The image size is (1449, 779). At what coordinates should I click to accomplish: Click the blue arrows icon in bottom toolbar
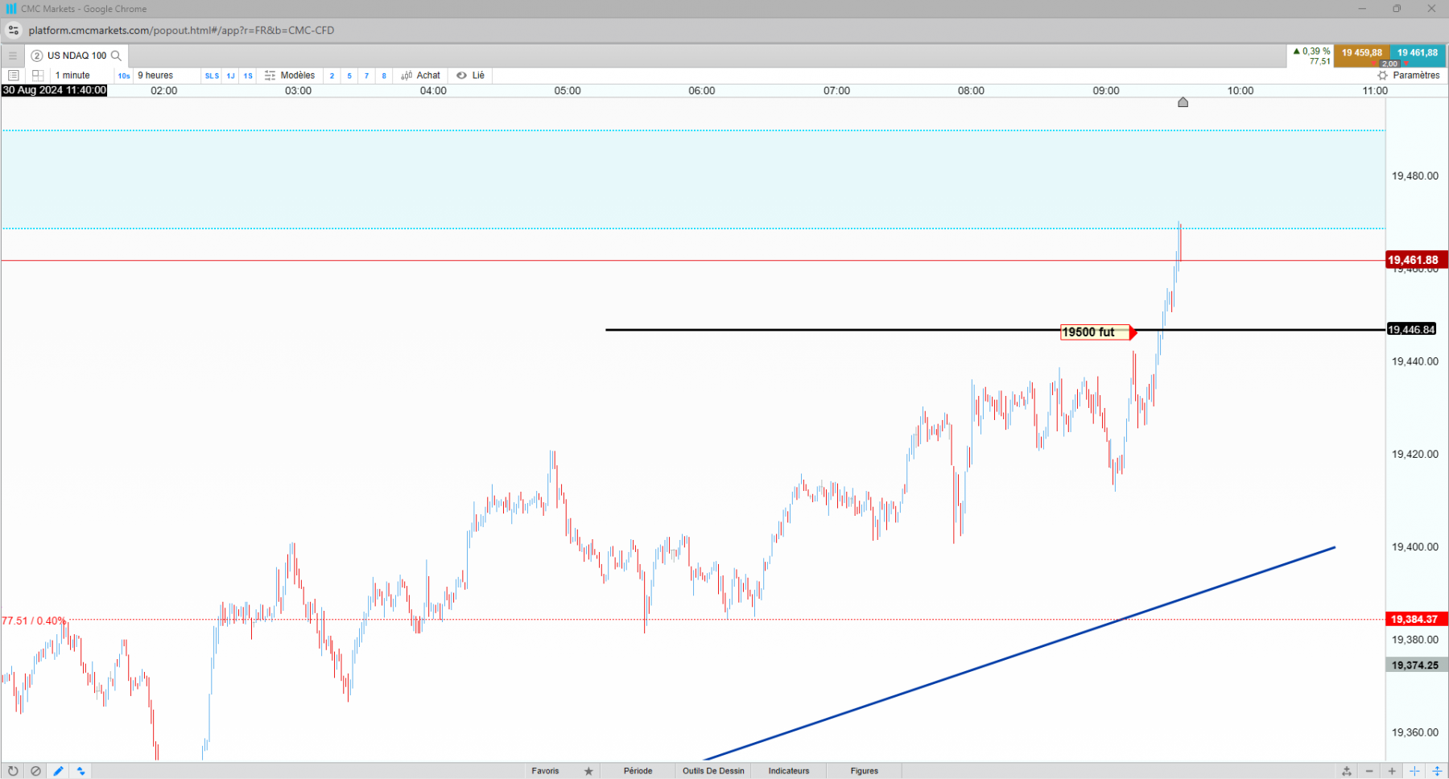(80, 771)
